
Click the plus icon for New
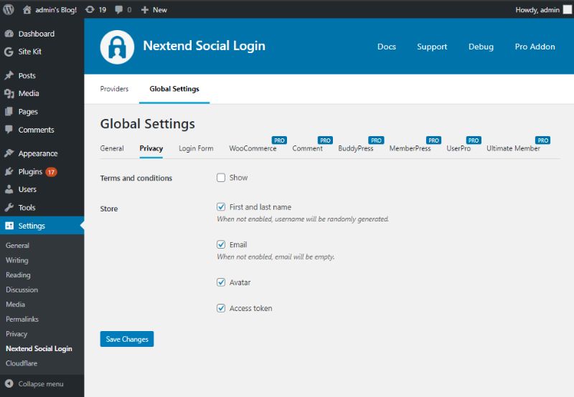coord(145,10)
